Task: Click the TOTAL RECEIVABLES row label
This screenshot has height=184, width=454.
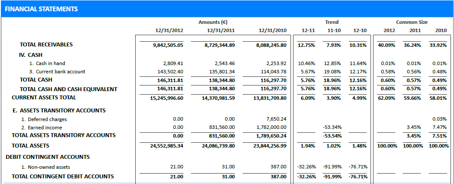Action: point(46,45)
